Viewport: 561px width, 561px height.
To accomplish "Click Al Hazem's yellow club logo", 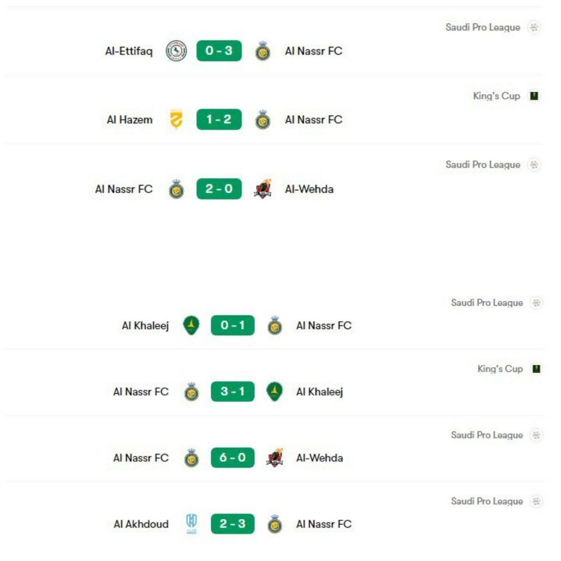I will coord(177,120).
